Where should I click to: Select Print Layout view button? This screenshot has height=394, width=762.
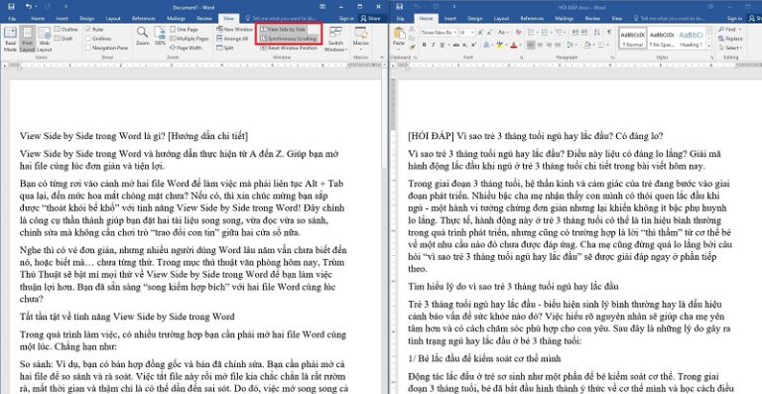[27, 40]
